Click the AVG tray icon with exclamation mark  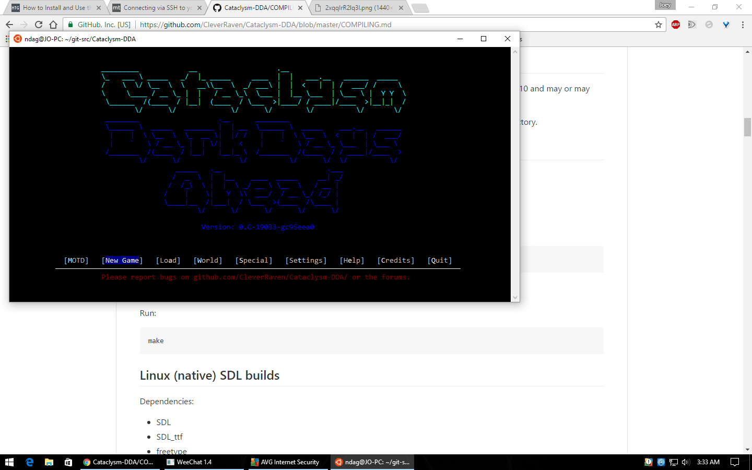(x=649, y=462)
